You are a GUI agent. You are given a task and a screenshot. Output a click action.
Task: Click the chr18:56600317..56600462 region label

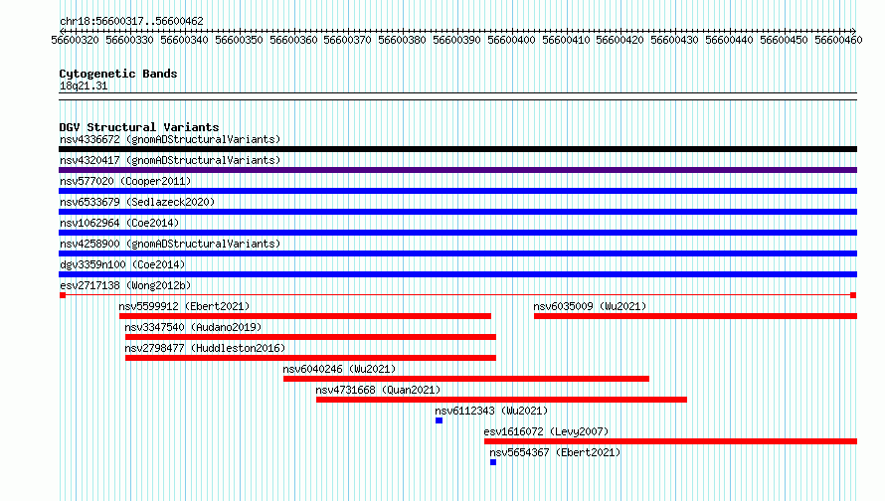131,22
